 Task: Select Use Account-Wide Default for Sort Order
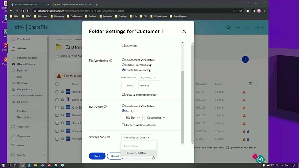click(x=123, y=106)
